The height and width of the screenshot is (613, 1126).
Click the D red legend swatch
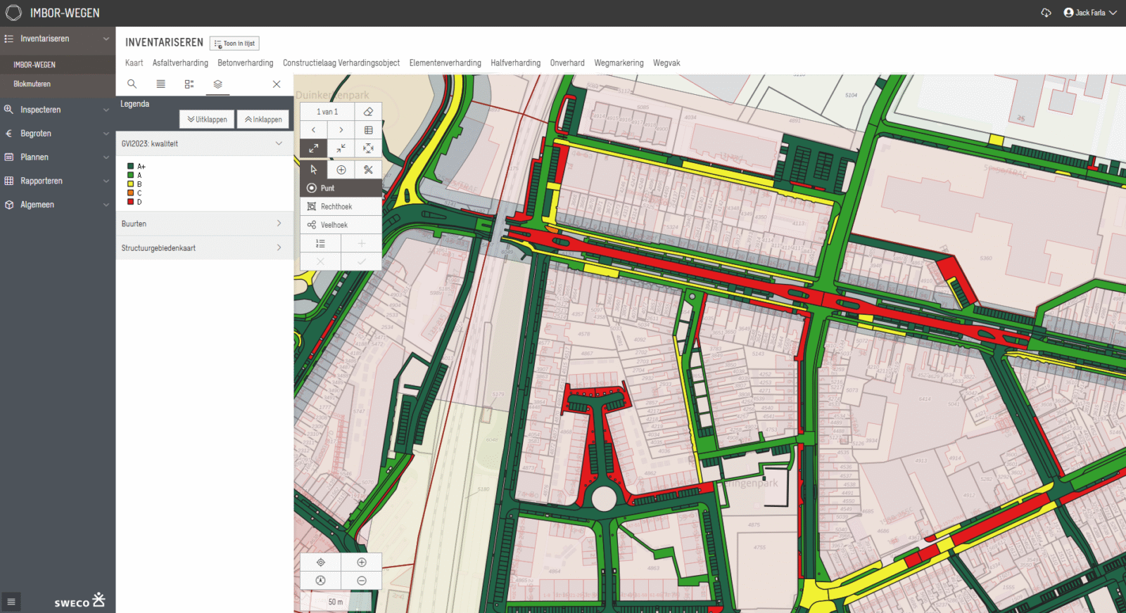point(130,202)
